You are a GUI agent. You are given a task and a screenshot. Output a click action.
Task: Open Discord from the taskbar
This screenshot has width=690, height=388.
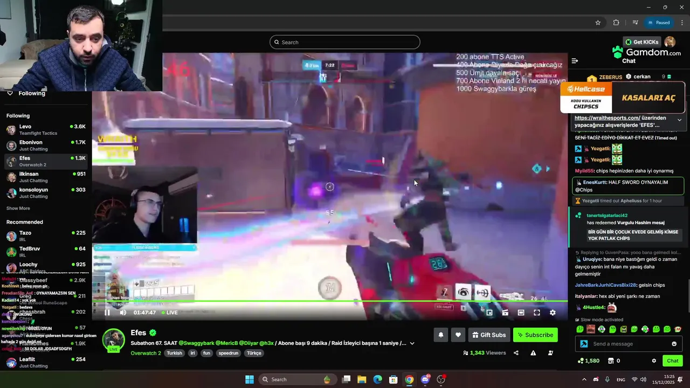pos(425,379)
